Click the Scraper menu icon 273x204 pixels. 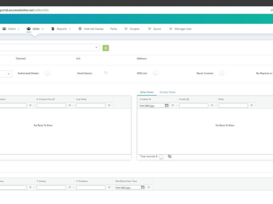(x=126, y=29)
